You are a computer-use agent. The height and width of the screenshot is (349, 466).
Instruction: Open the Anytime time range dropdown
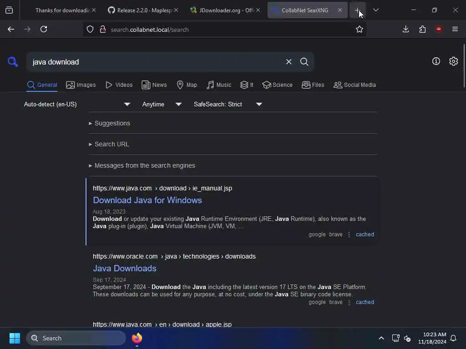pos(162,104)
